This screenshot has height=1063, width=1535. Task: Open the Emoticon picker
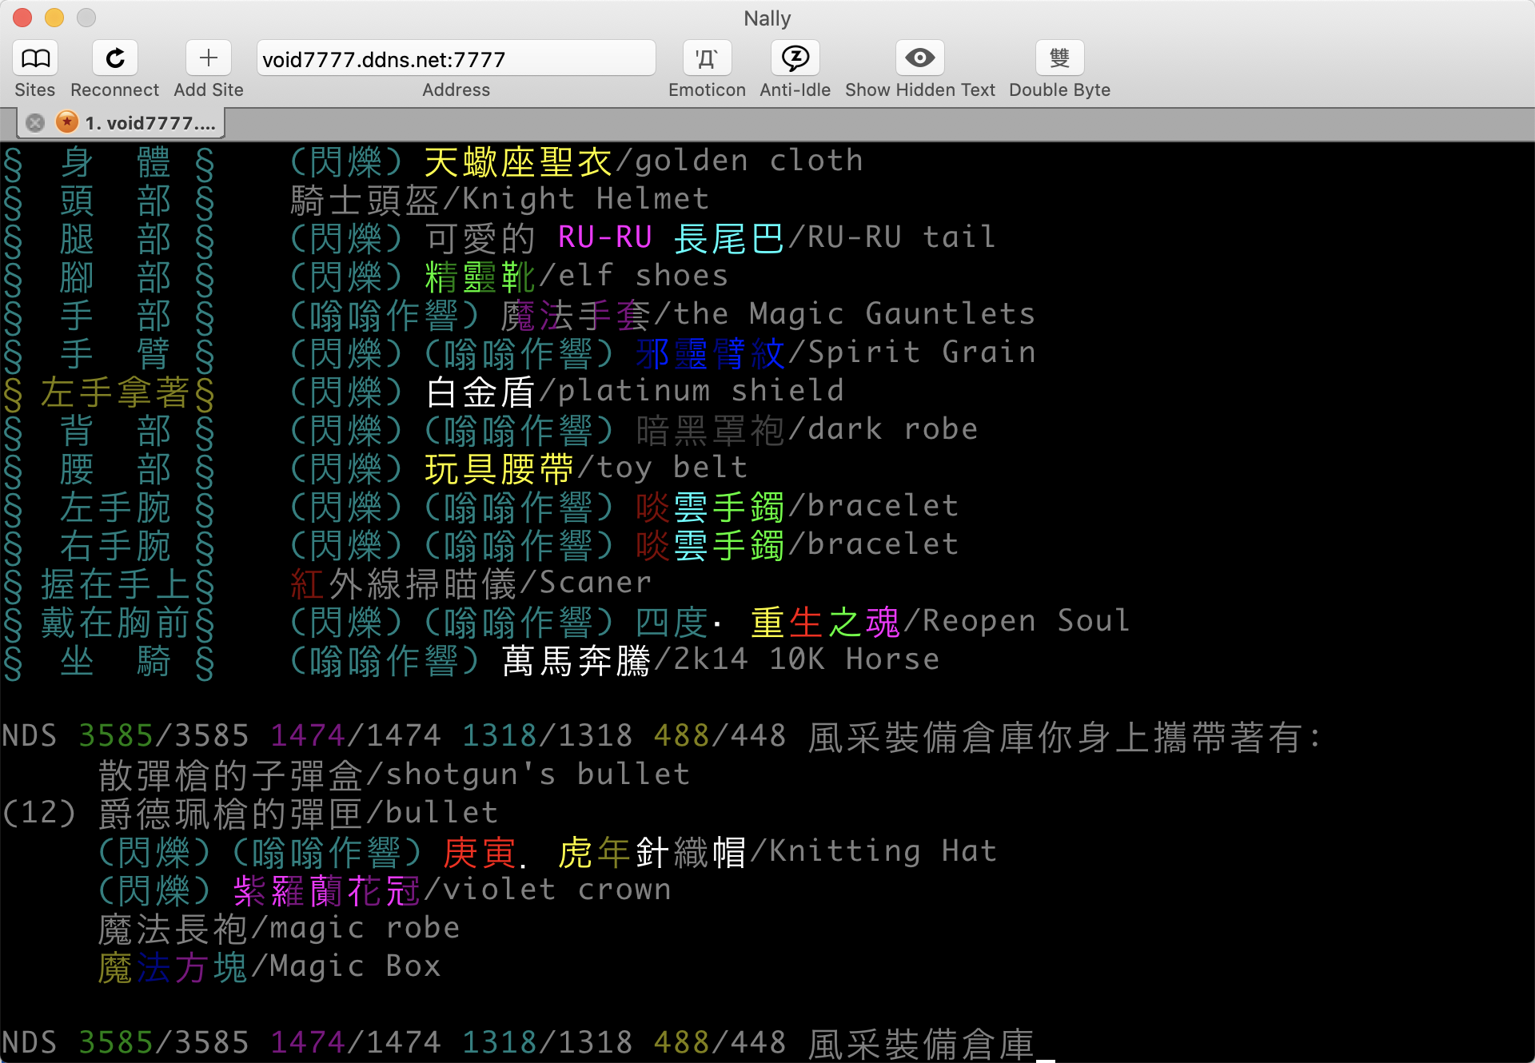706,58
